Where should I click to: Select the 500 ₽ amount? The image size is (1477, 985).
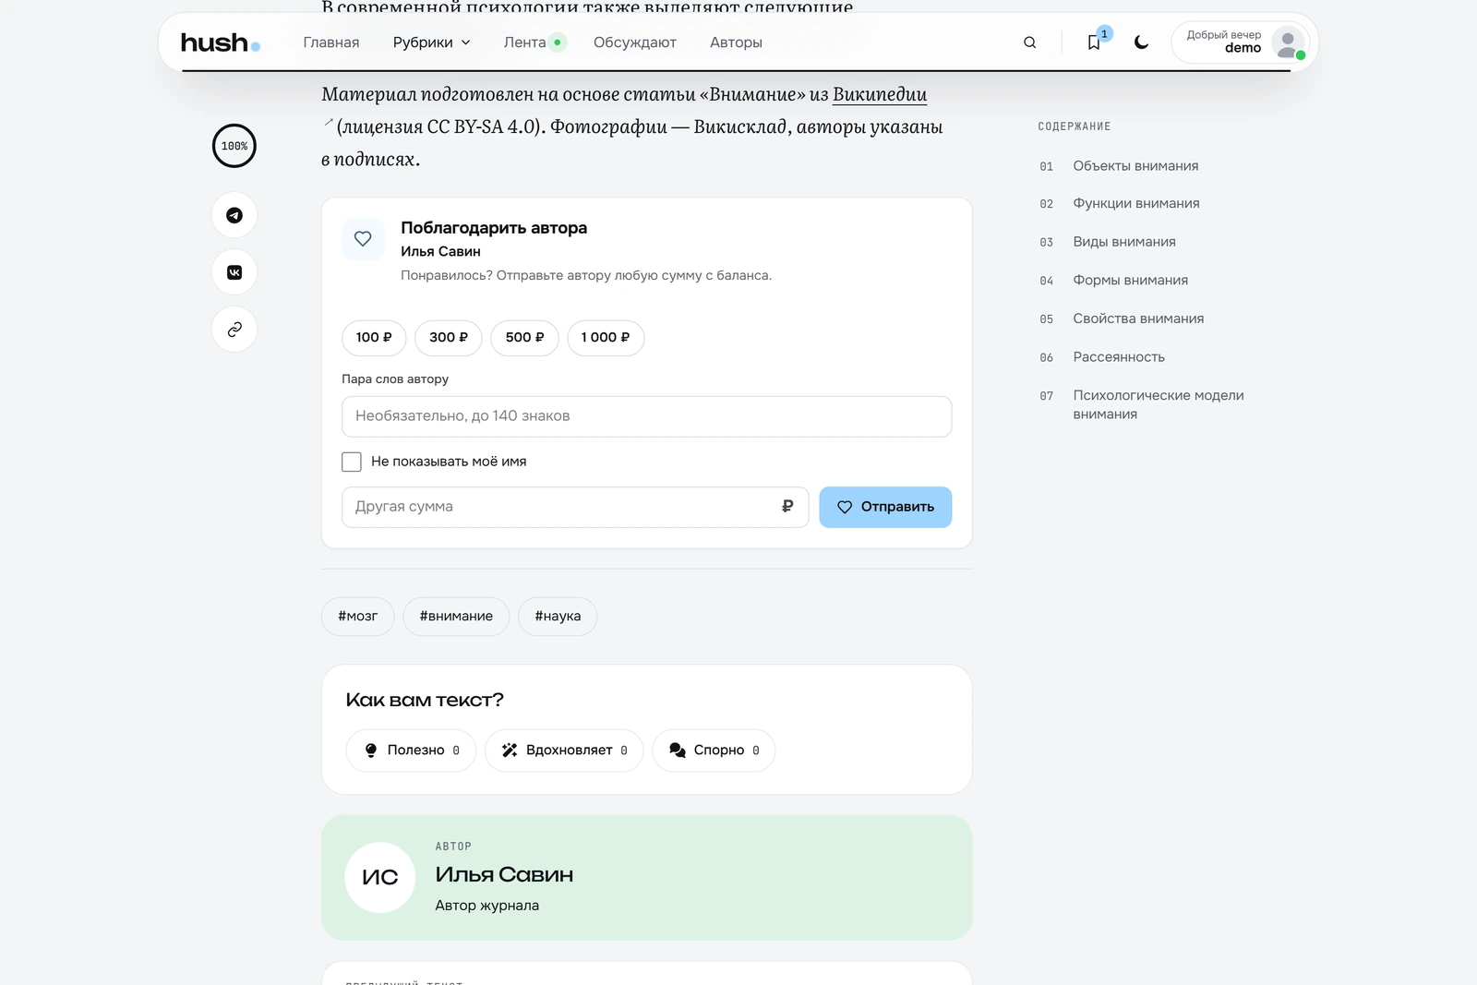(x=524, y=338)
